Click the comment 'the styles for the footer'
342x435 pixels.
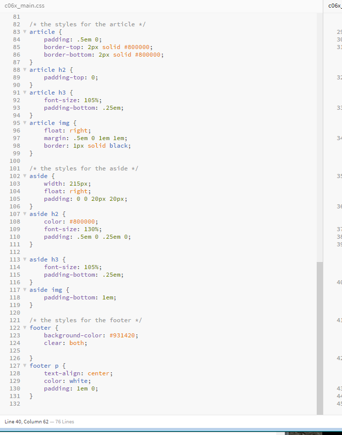[x=85, y=320]
